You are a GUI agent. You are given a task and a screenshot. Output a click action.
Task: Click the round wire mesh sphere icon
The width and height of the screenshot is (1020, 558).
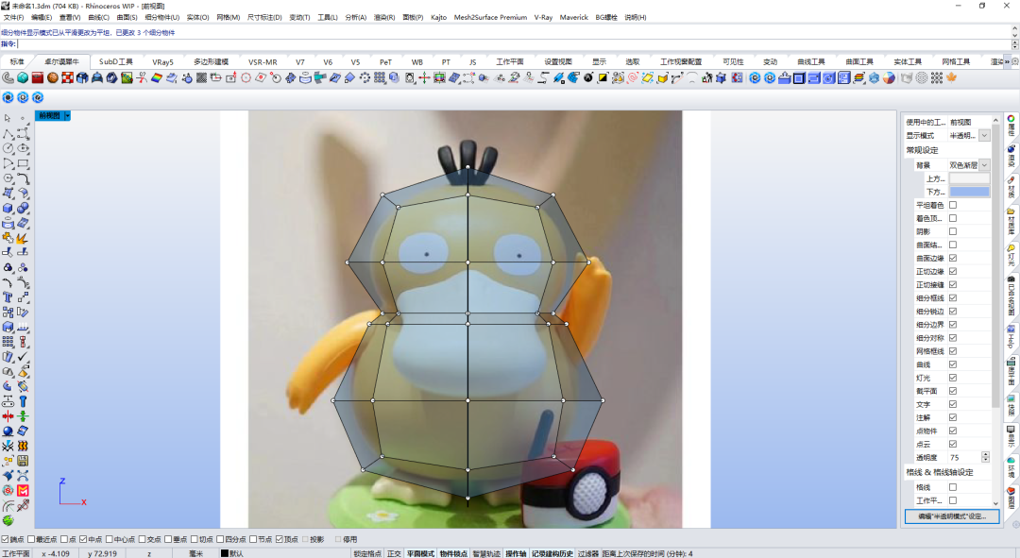(x=922, y=78)
